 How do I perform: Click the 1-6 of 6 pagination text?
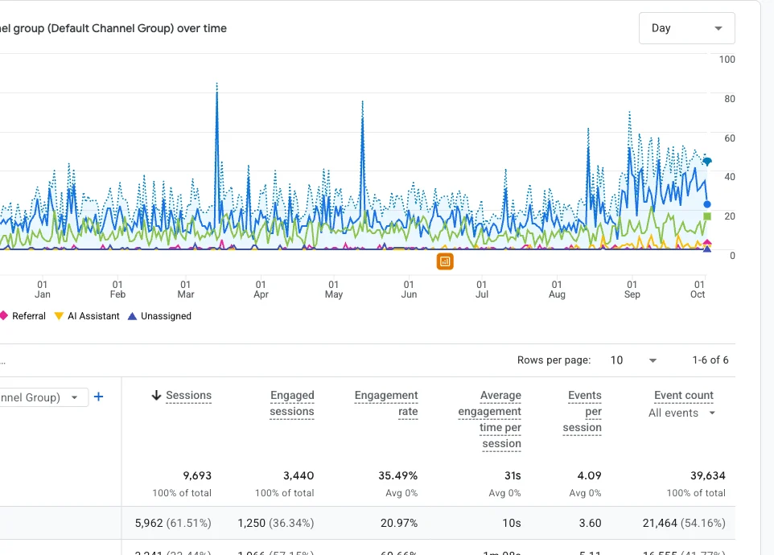pyautogui.click(x=710, y=360)
